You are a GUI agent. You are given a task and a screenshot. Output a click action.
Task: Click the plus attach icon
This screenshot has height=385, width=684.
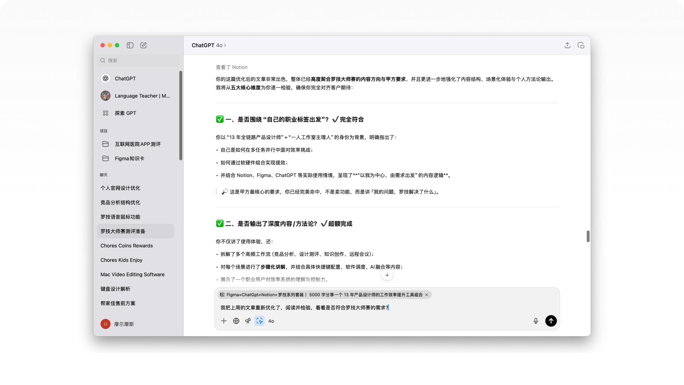coord(224,321)
